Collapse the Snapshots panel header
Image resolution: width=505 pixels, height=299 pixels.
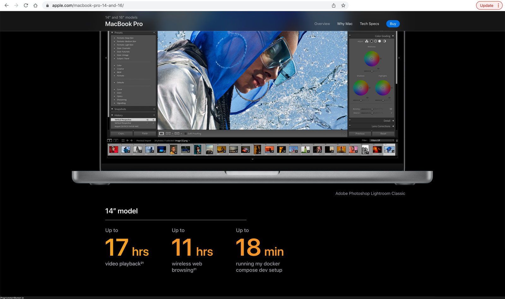pyautogui.click(x=112, y=109)
